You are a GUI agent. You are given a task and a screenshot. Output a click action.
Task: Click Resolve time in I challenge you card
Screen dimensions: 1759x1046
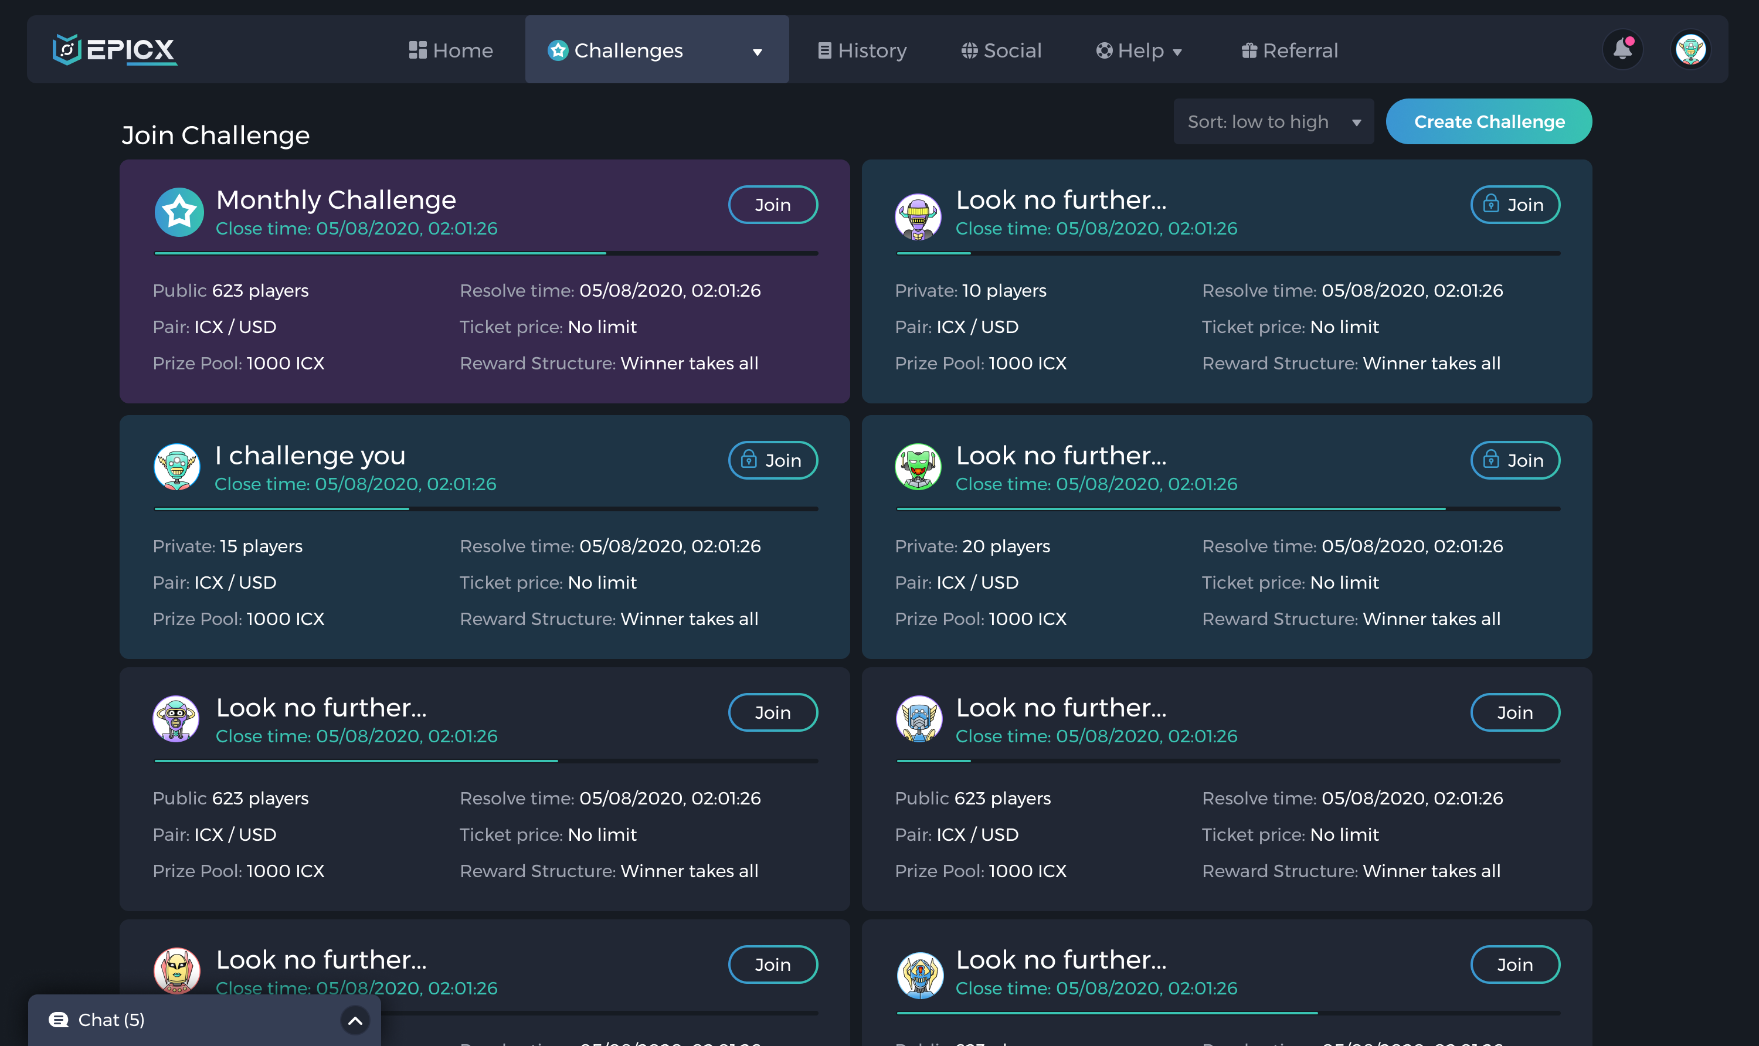pos(610,546)
